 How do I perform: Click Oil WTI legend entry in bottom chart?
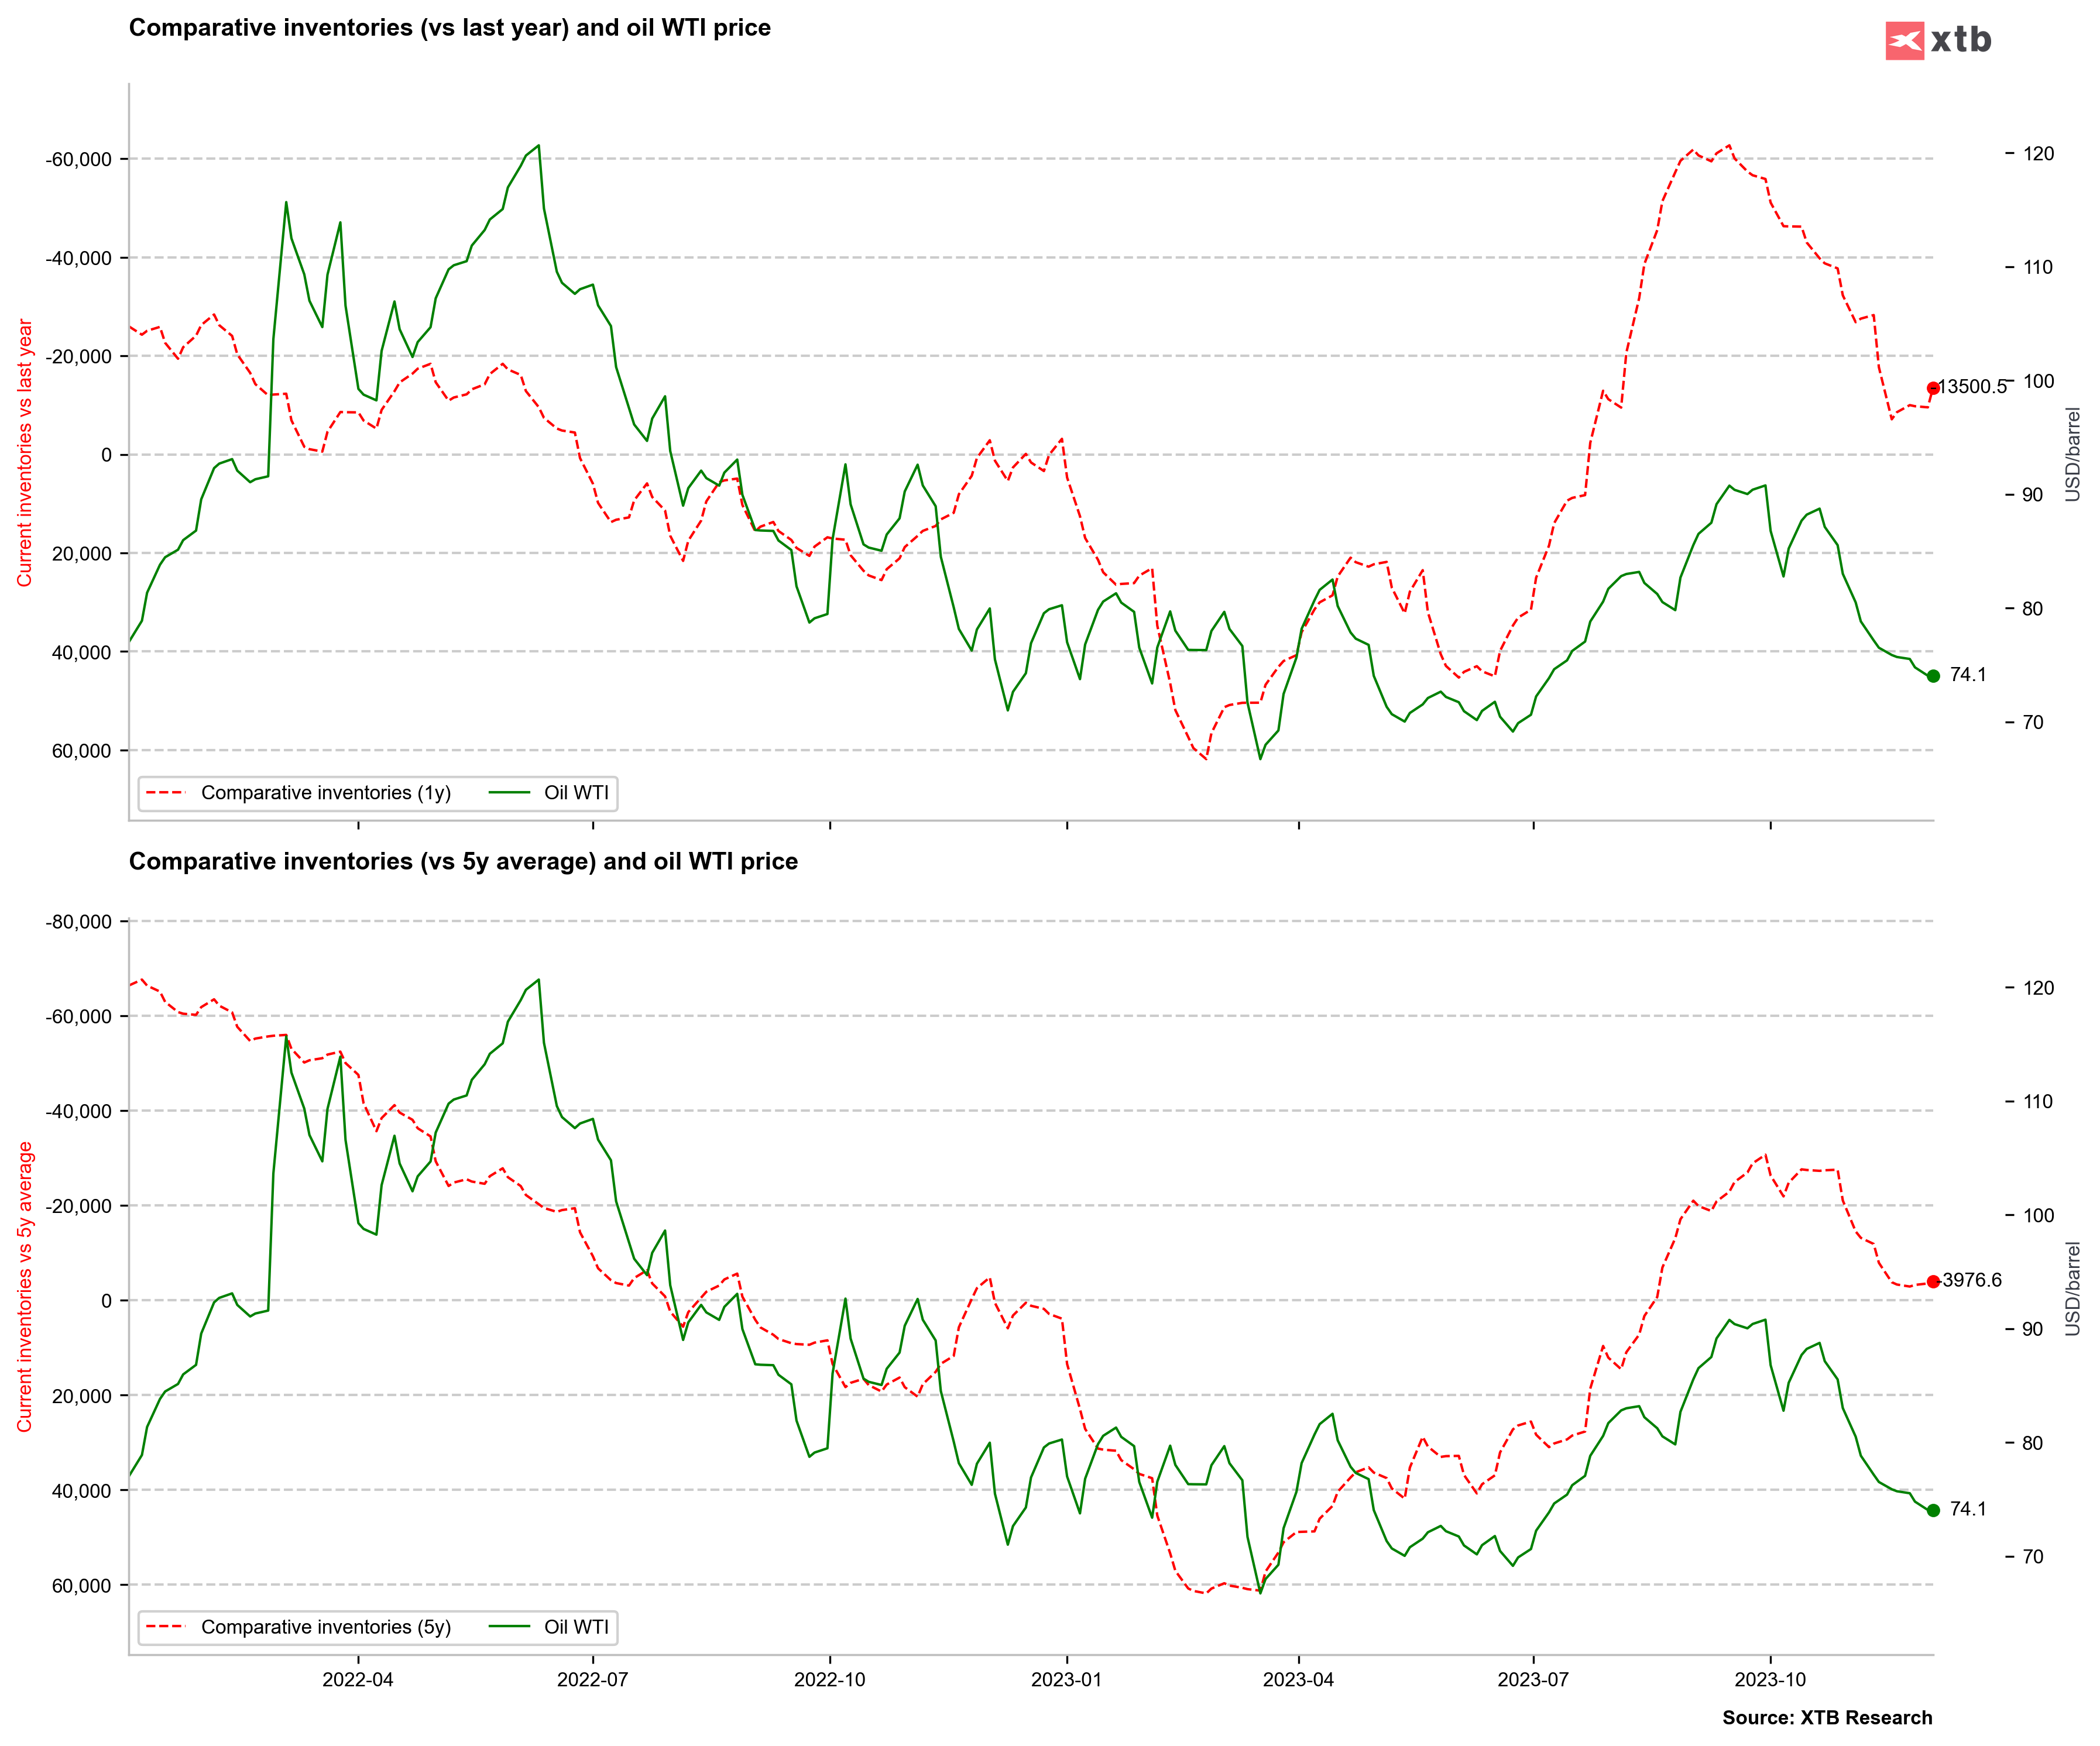pos(575,1627)
